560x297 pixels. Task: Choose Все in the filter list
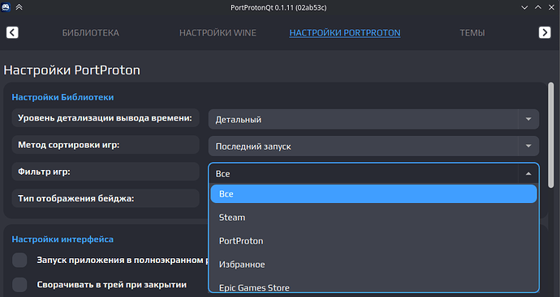pos(373,193)
